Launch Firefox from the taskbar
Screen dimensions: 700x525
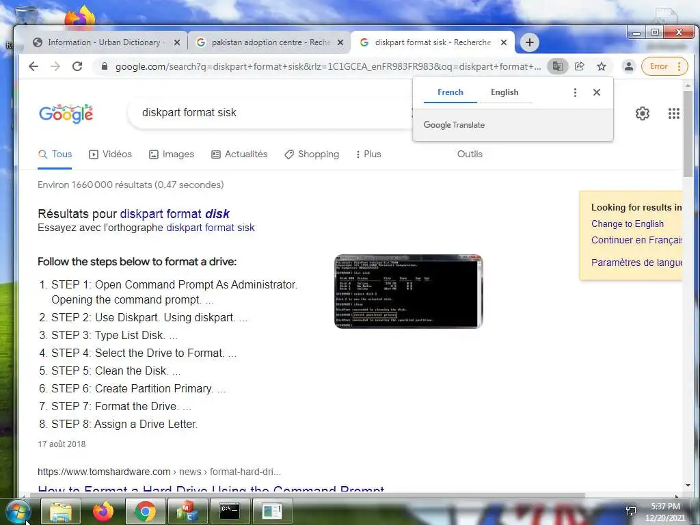(x=103, y=511)
